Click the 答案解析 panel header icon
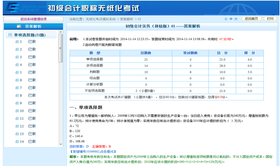This screenshot has height=166, width=280. pyautogui.click(x=19, y=26)
